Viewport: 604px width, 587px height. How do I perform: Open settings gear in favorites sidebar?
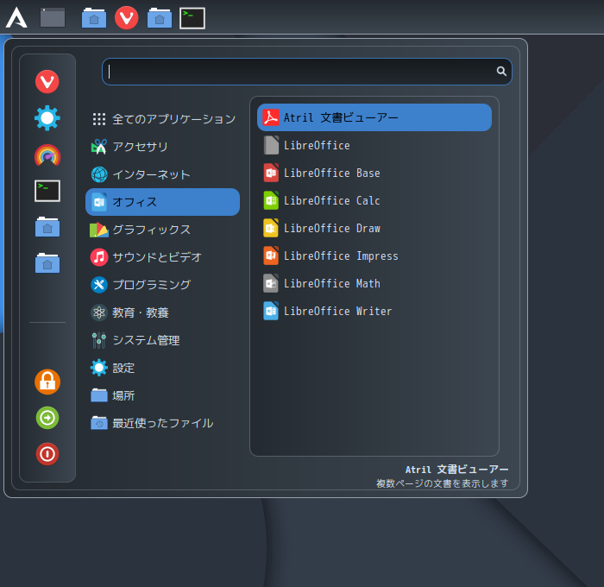pos(47,118)
